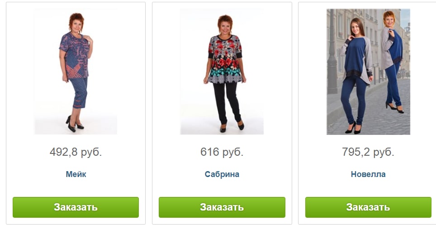Order the Мейк outfit with Заказать
Viewport: 436px width, 225px height.
click(x=76, y=207)
